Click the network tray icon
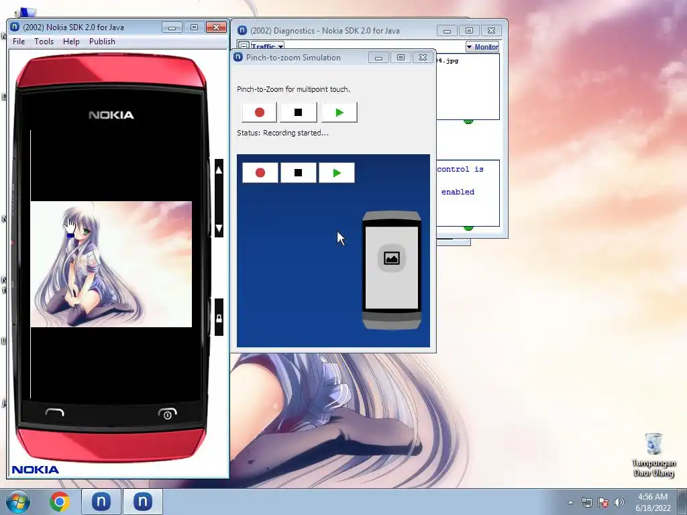Image resolution: width=687 pixels, height=515 pixels. 586,502
